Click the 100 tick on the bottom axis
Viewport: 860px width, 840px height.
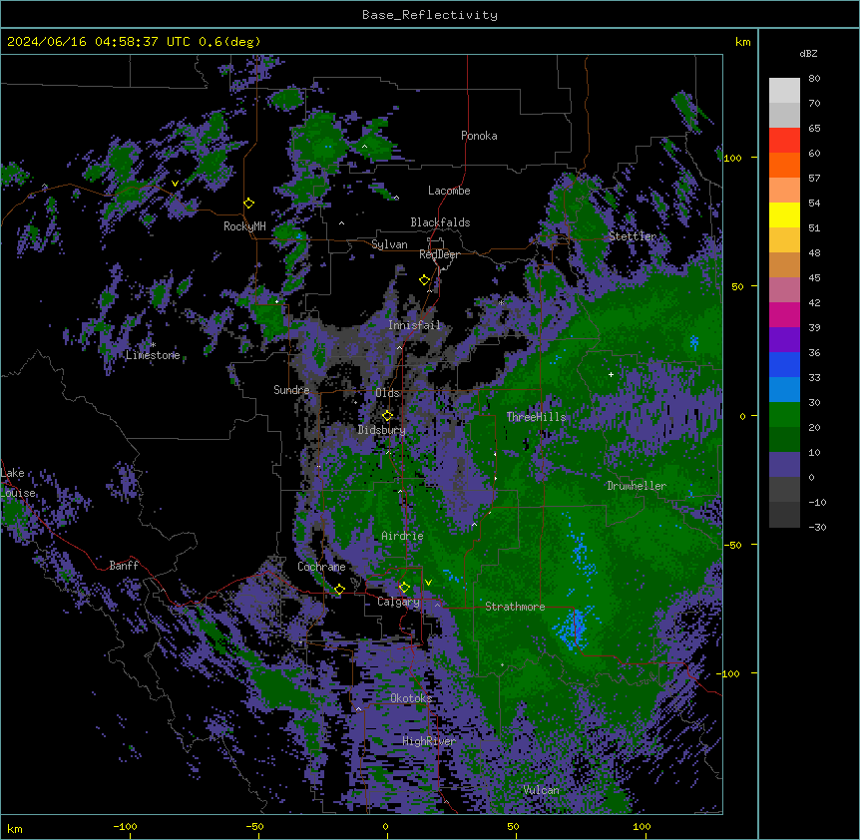pyautogui.click(x=642, y=826)
